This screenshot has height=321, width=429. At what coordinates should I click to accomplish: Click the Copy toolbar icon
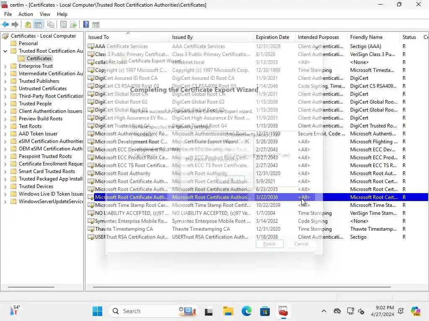(50, 25)
